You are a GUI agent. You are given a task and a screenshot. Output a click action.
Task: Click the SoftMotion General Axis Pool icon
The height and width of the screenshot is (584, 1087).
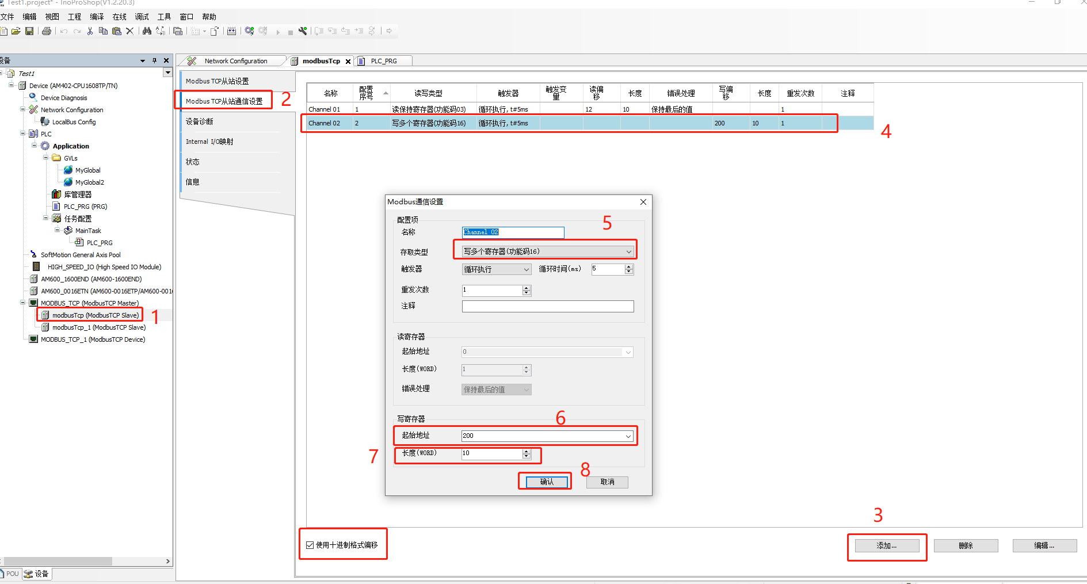click(x=33, y=254)
